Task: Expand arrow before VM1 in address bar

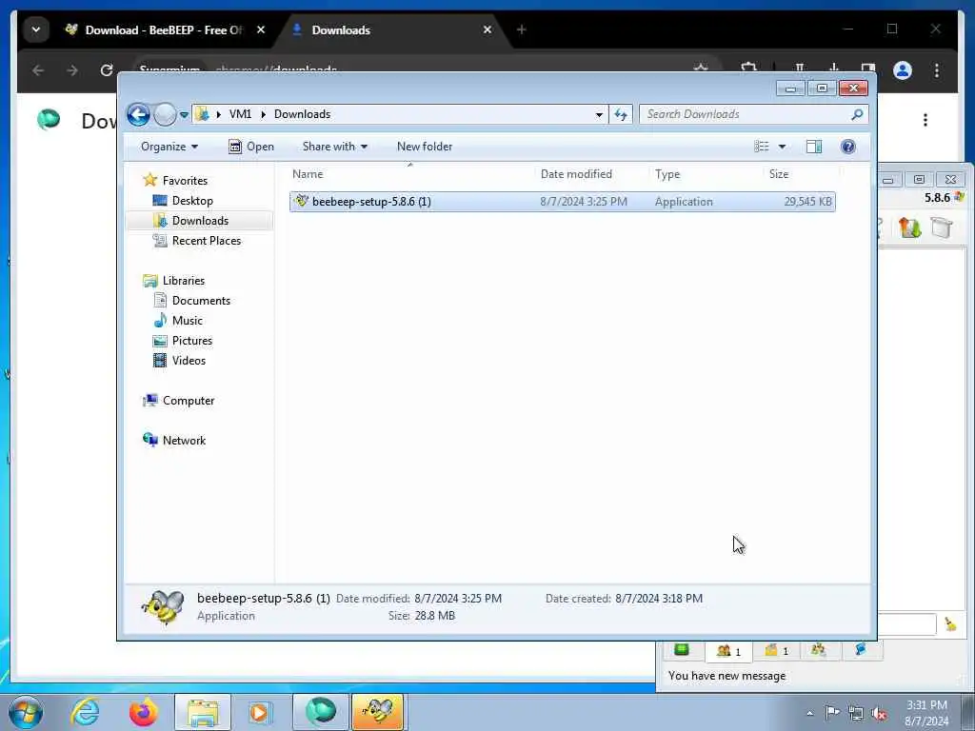Action: (219, 114)
